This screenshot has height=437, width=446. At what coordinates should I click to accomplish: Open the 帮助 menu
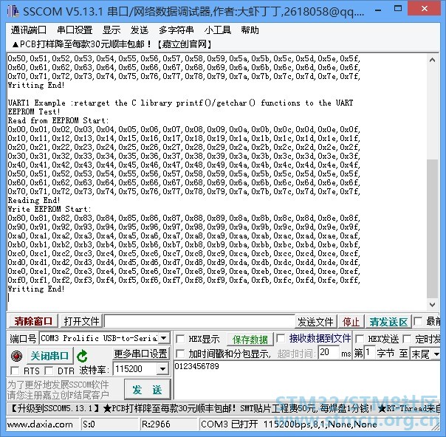pyautogui.click(x=250, y=30)
